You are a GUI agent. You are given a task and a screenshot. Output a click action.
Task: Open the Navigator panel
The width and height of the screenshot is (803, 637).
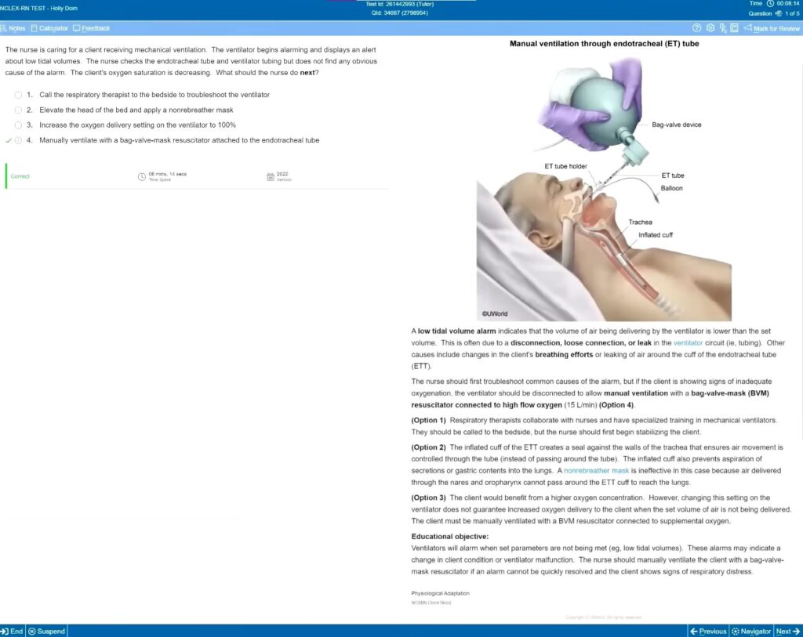click(x=750, y=631)
